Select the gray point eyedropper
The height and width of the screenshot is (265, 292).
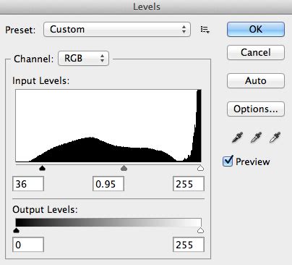click(256, 138)
